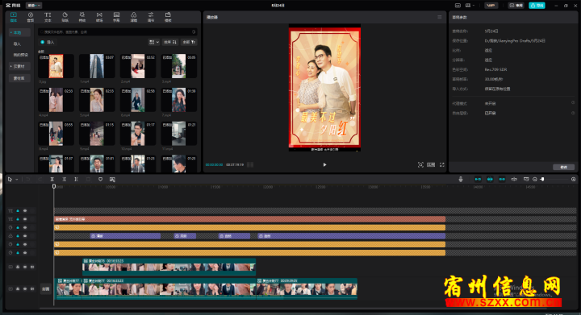The height and width of the screenshot is (315, 581).
Task: Click the timeline zoom out minus icon
Action: (535, 180)
